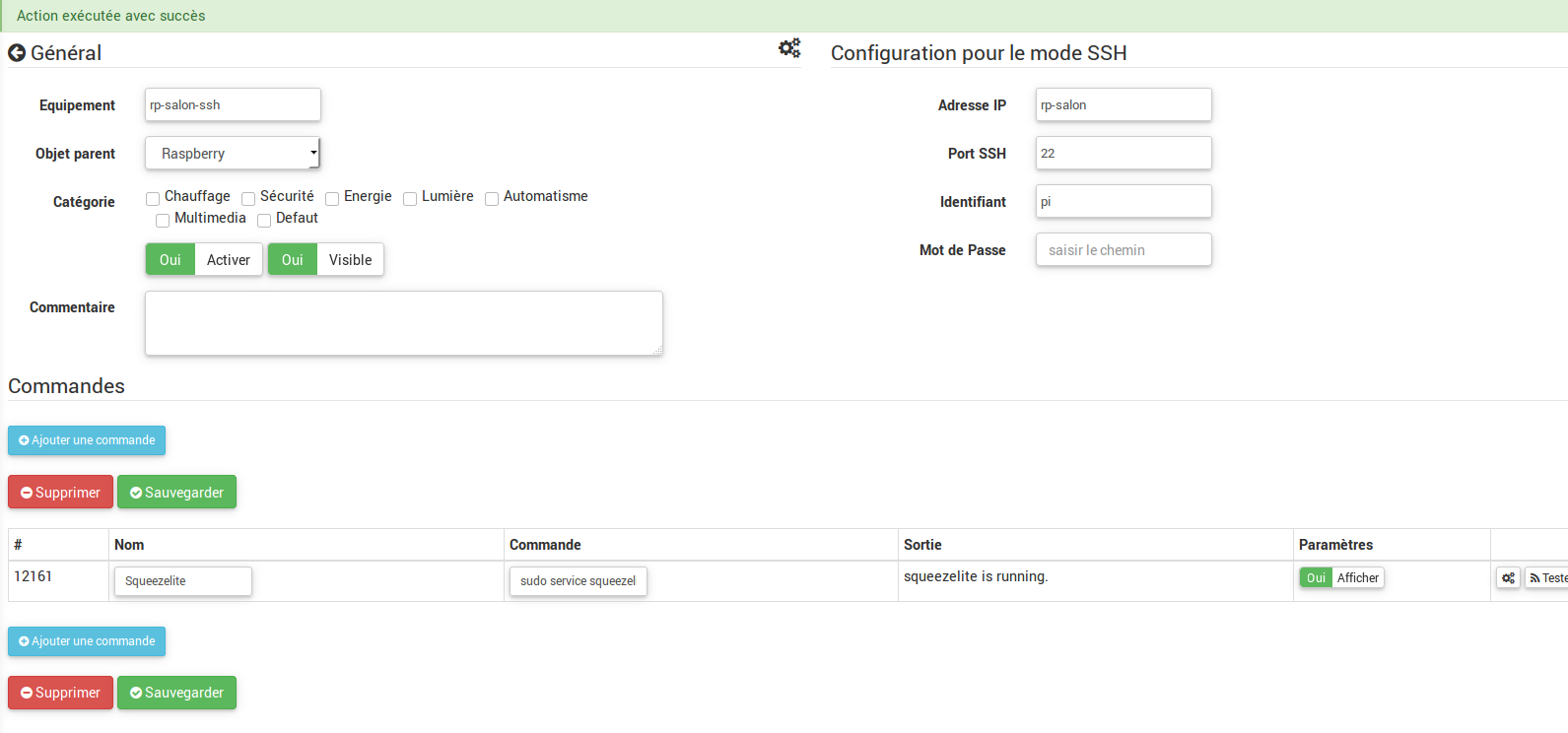This screenshot has width=1568, height=733.
Task: Click the Commandes section heading
Action: [66, 386]
